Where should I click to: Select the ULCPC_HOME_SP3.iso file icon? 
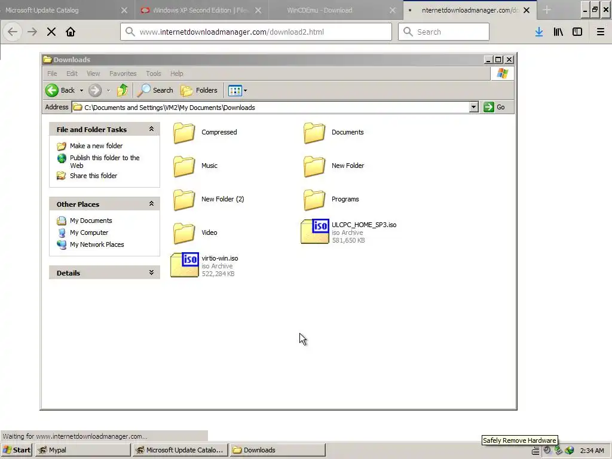[x=315, y=231]
